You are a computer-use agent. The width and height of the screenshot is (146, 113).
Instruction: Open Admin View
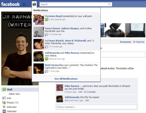(14, 94)
